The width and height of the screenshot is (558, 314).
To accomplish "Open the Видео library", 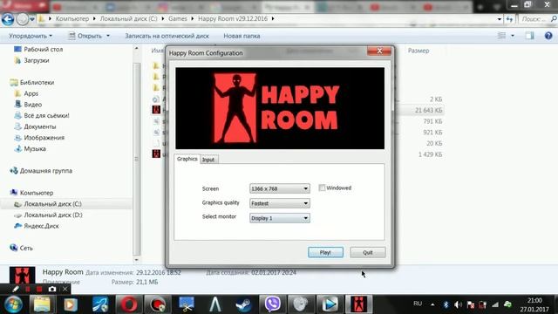I will [32, 105].
